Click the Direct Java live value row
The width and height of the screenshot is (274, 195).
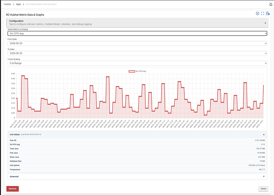(x=137, y=157)
